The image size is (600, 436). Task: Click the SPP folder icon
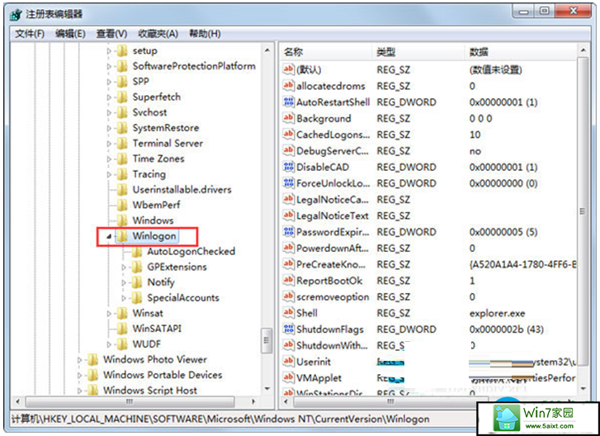[122, 82]
